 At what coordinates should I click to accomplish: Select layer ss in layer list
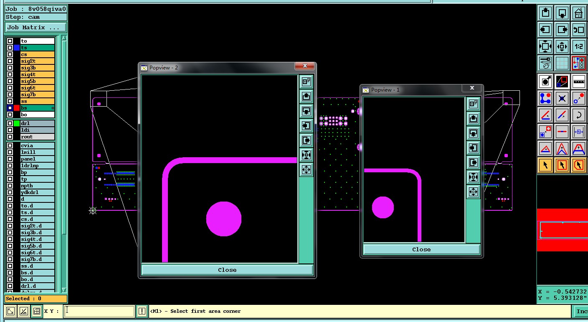tap(38, 101)
